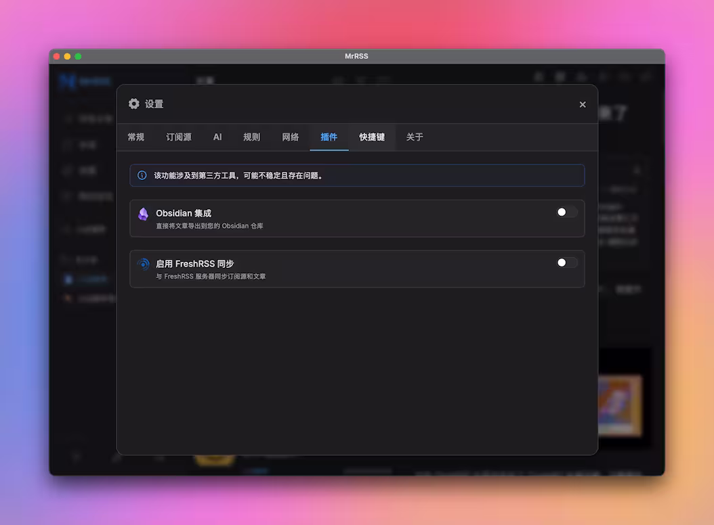The width and height of the screenshot is (714, 525).
Task: Open the 网络 settings tab
Action: coord(290,137)
